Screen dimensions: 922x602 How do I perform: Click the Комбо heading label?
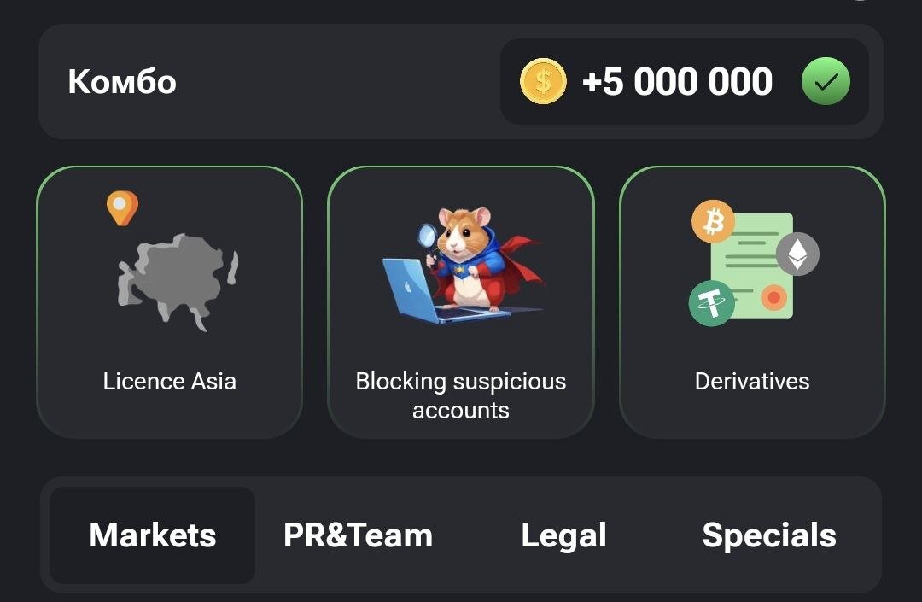pos(122,81)
